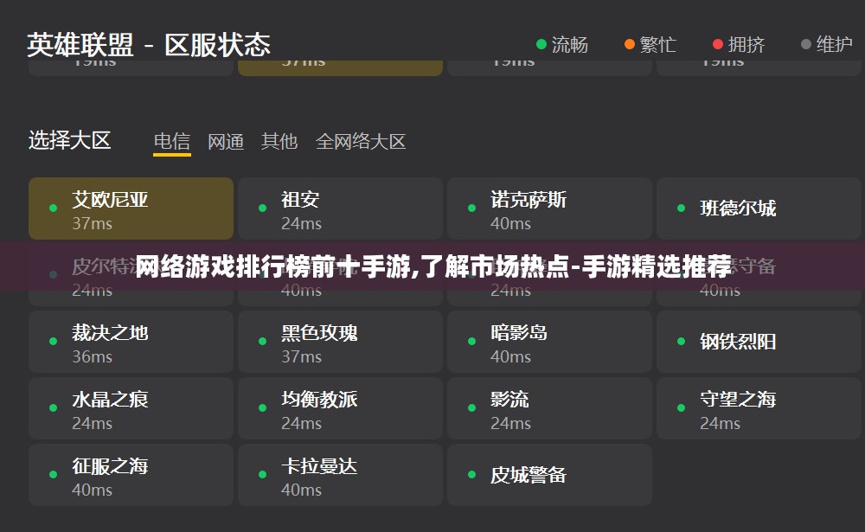865x532 pixels.
Task: Pick the 守望之海 server
Action: 759,408
